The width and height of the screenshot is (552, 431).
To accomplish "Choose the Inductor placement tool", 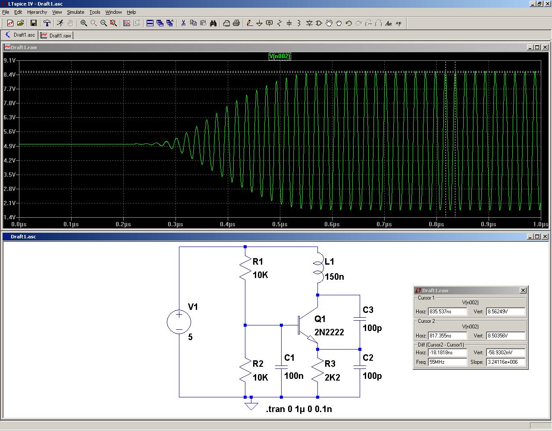I will click(x=299, y=23).
